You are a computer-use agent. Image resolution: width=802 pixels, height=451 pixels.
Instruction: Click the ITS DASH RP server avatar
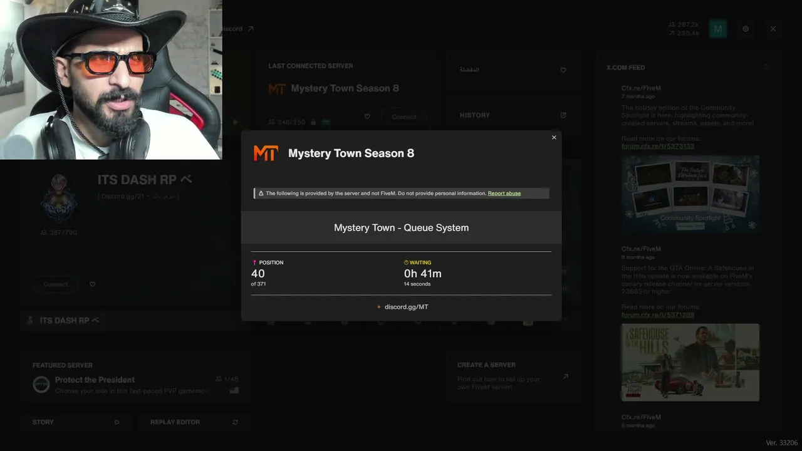(x=59, y=199)
